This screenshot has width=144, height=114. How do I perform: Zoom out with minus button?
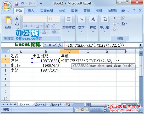pyautogui.click(x=105, y=110)
